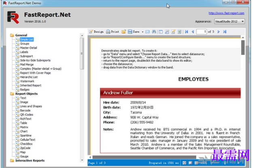Toggle the outline panel icon in toolbar
This screenshot has height=168, width=257.
click(161, 32)
